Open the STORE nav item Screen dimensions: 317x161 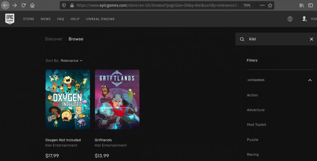[x=29, y=19]
